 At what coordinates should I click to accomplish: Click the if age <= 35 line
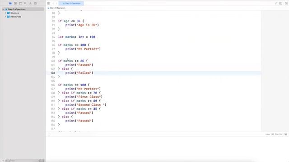(71, 21)
